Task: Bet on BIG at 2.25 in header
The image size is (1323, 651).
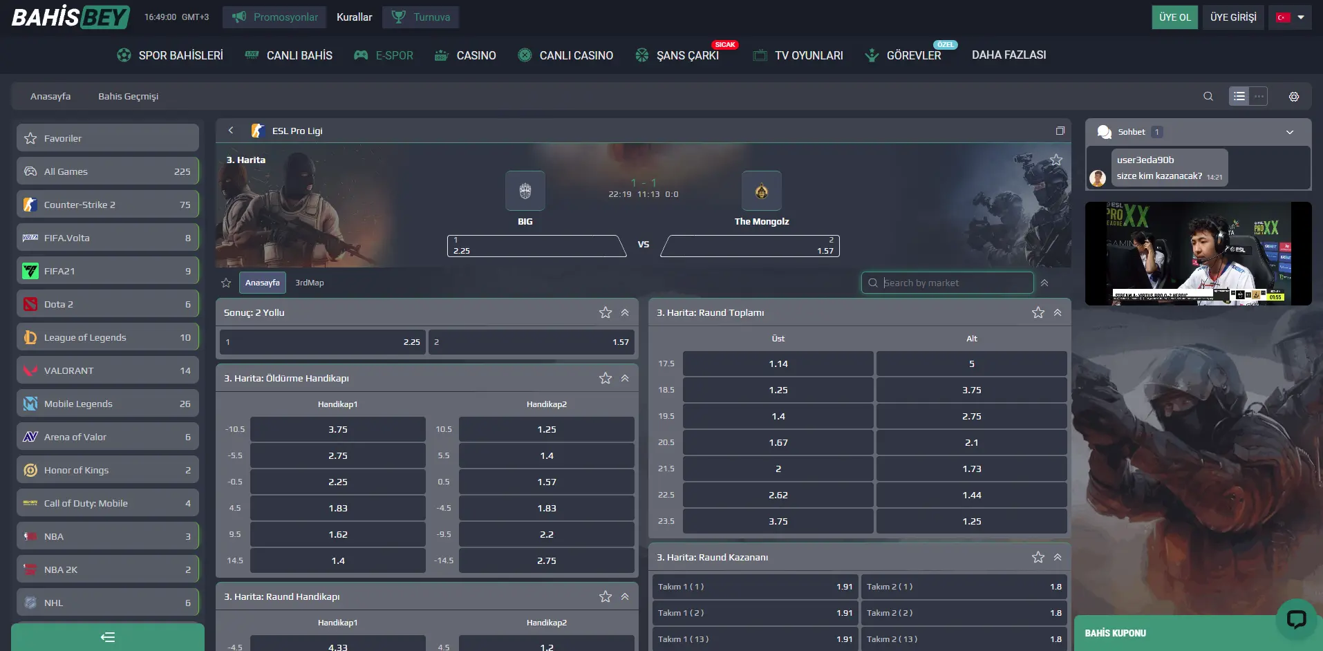Action: pyautogui.click(x=536, y=245)
